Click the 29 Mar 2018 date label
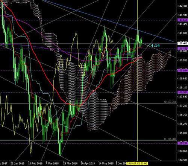Viewport: 188px width, 166px height. (70, 163)
